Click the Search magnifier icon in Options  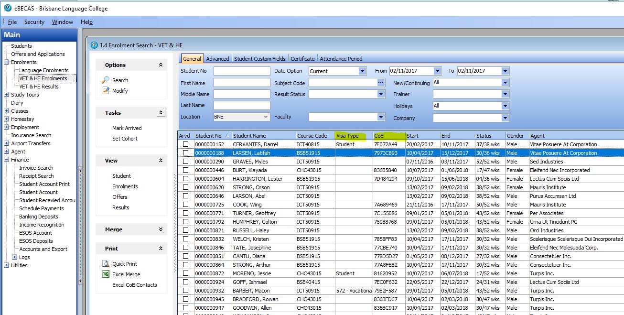tap(106, 80)
